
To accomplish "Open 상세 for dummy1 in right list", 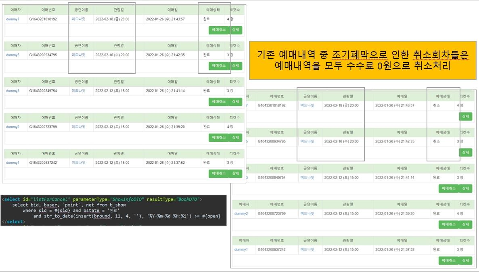I will coord(465,260).
